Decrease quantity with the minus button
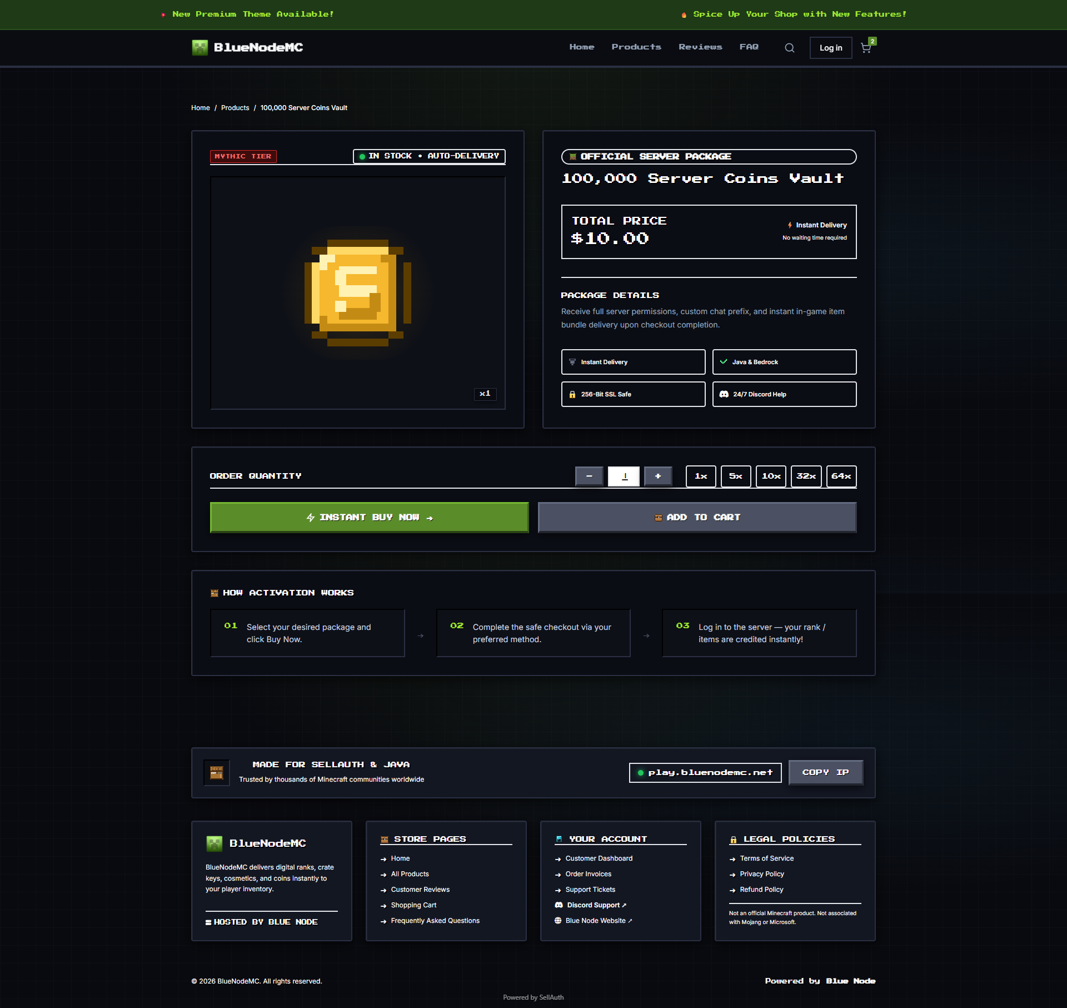 coord(589,476)
